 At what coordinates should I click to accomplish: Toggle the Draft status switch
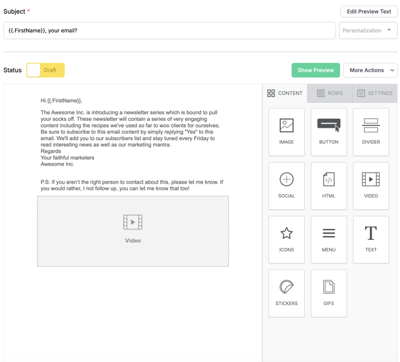pos(45,70)
